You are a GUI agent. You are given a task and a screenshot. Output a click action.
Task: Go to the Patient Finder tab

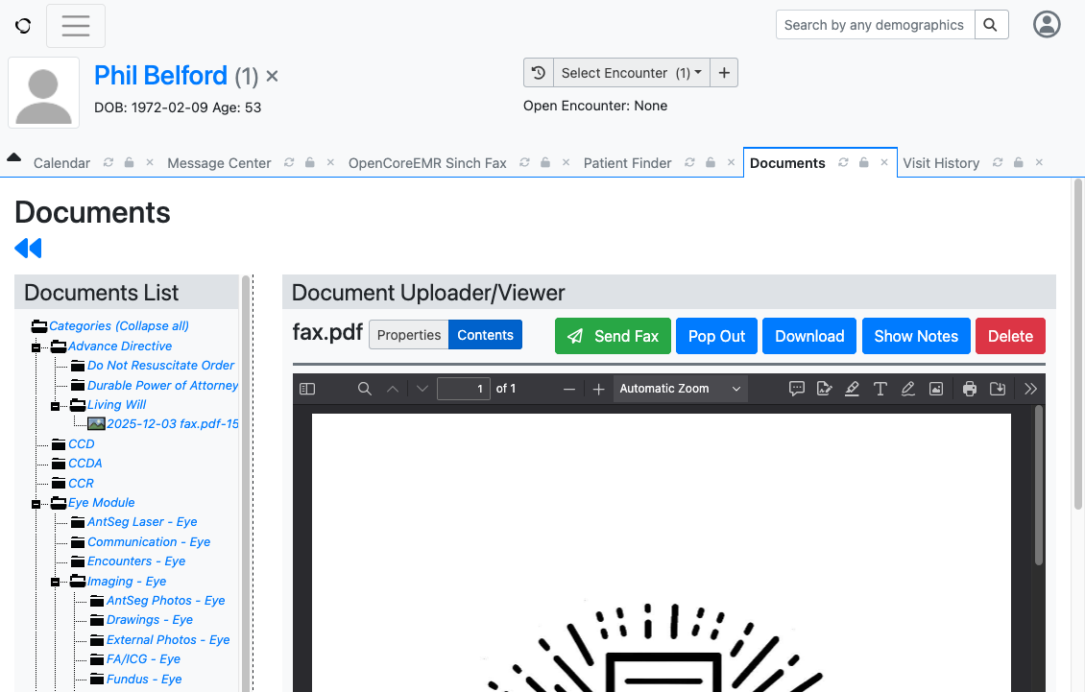[627, 162]
